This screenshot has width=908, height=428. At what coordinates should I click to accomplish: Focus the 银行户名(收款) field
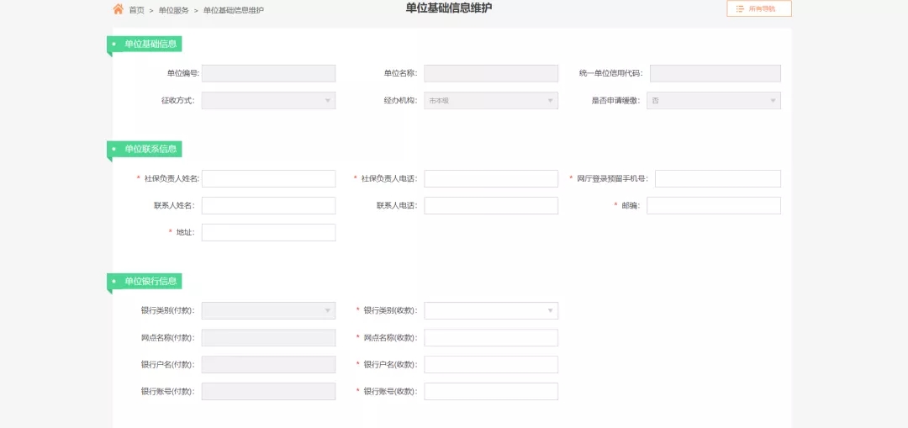coord(490,365)
